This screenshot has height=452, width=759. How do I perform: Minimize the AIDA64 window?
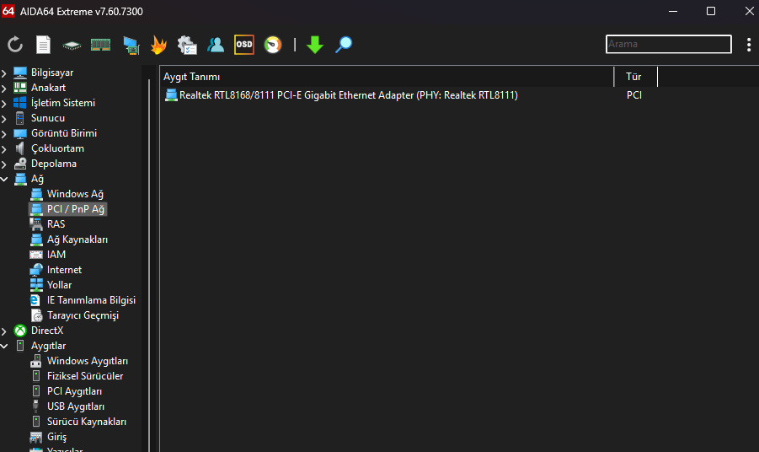[x=673, y=11]
